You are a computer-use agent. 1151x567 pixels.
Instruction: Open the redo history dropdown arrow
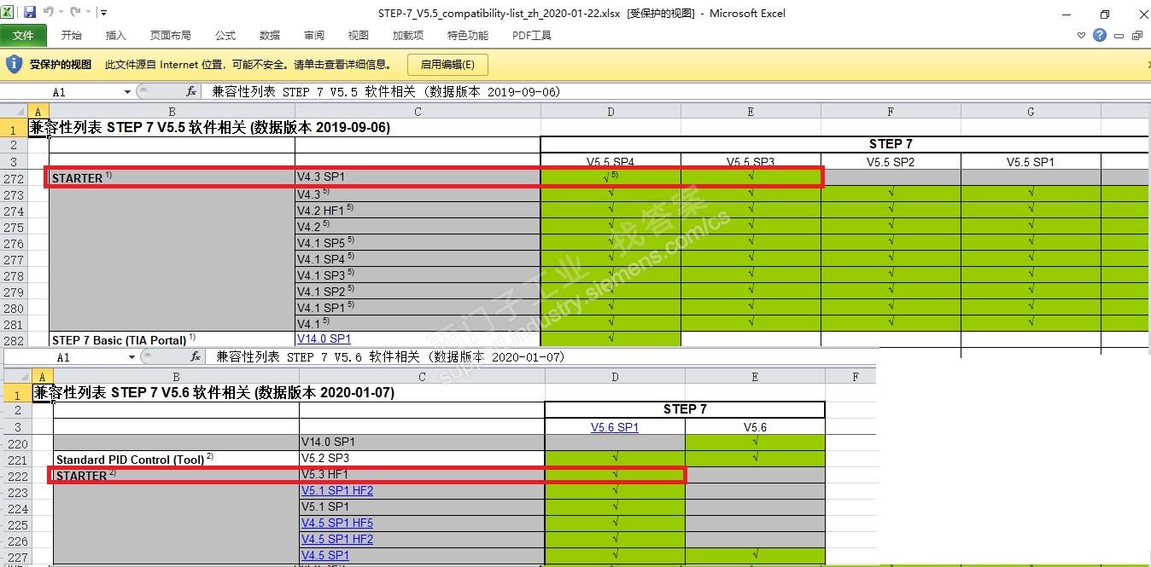(88, 13)
